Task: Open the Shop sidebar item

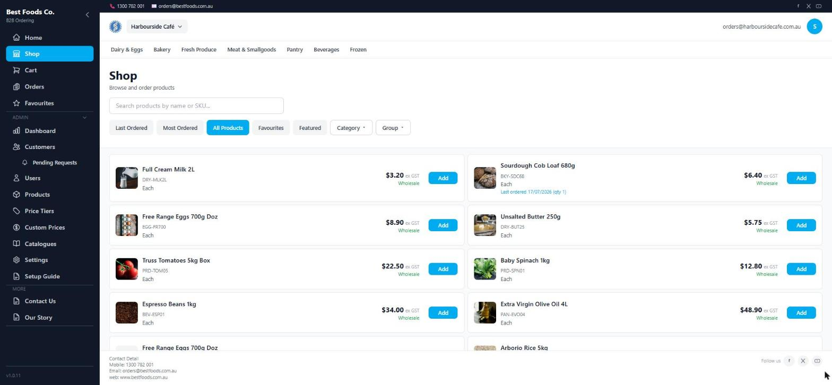Action: 50,54
